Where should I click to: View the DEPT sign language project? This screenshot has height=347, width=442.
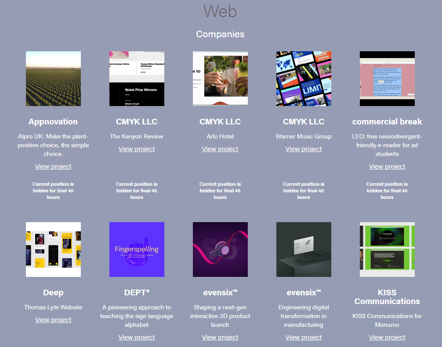pyautogui.click(x=137, y=337)
